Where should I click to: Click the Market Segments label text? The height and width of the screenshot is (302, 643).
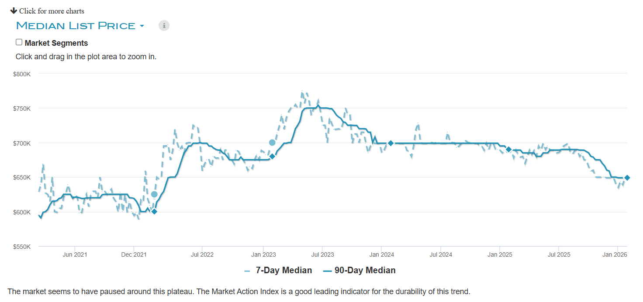[56, 43]
